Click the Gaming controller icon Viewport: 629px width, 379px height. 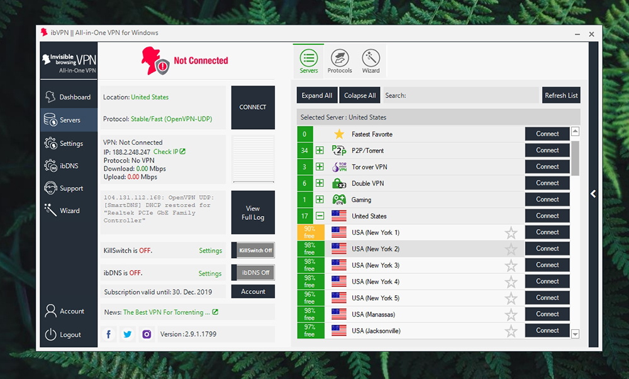[x=339, y=200]
